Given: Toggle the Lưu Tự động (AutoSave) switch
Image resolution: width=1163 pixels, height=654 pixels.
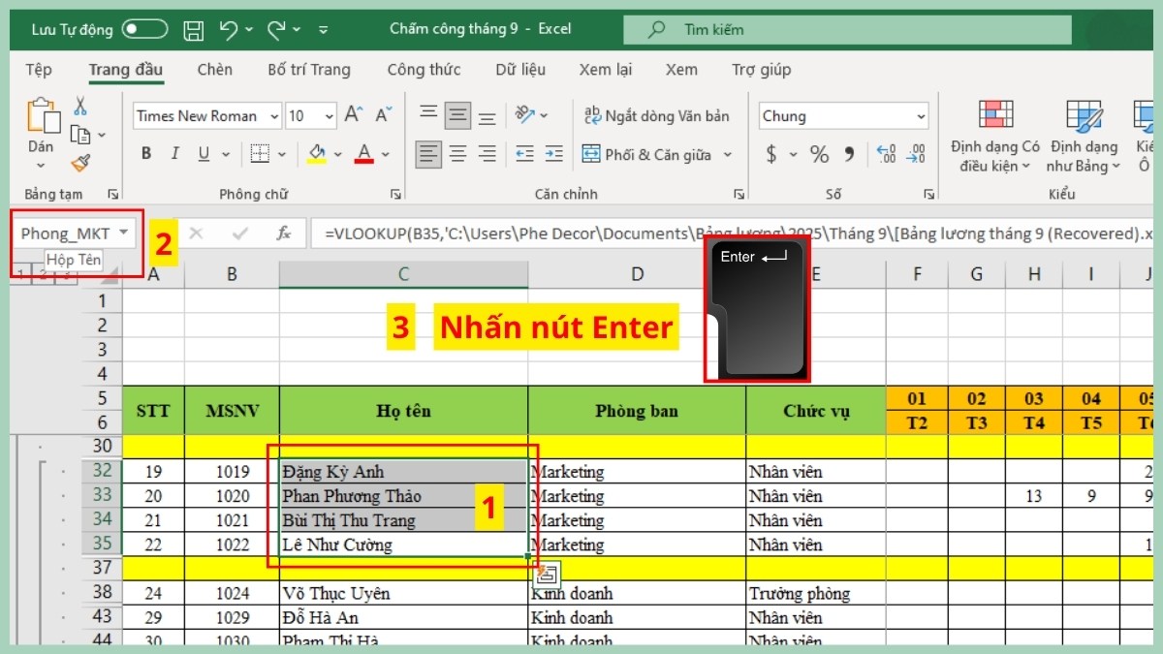Looking at the screenshot, I should 143,29.
